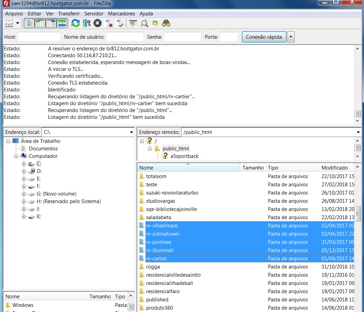The image size is (364, 312).
Task: Open the Endereço remoto path dropdown
Action: click(x=358, y=132)
